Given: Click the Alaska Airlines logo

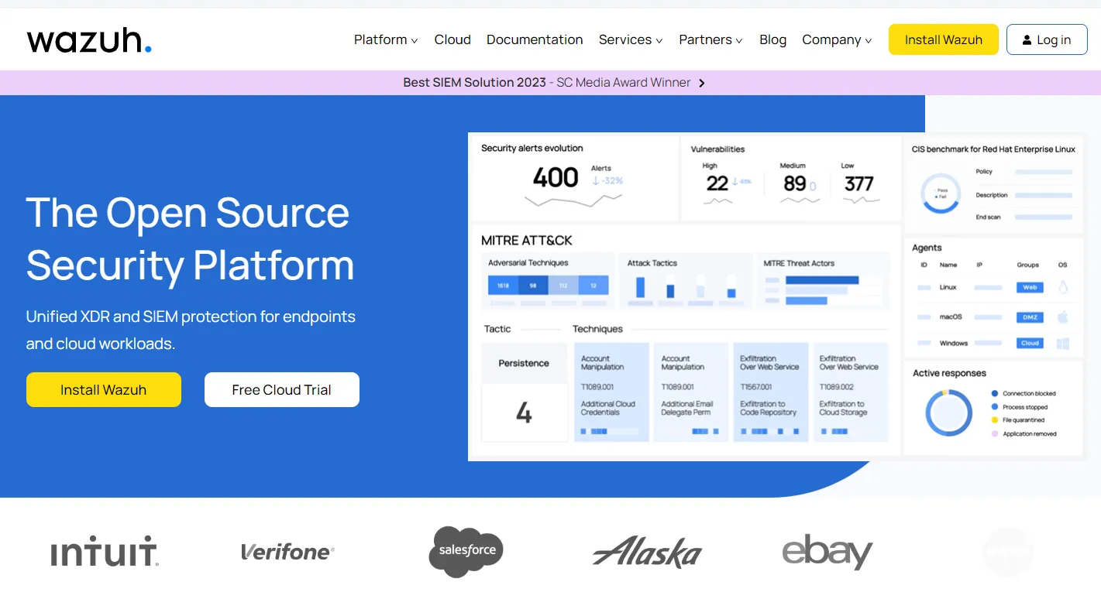Looking at the screenshot, I should click(647, 552).
